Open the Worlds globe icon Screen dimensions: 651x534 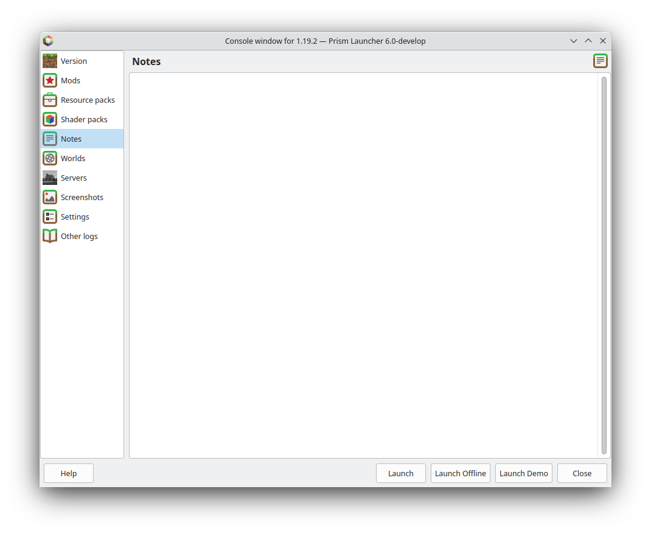pyautogui.click(x=49, y=158)
